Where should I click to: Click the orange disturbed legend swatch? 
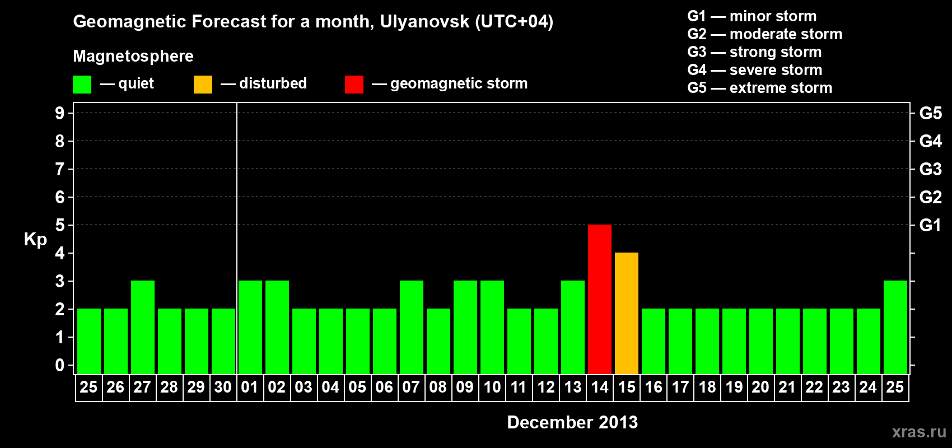(203, 85)
